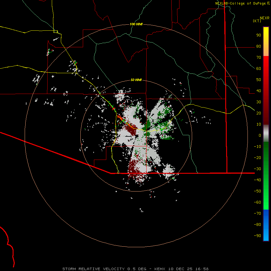This screenshot has height=271, width=271.
Task: Click the 20 value on the velocity scale
Action: [259, 113]
